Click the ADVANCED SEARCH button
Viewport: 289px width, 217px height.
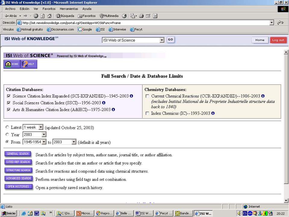point(18,178)
